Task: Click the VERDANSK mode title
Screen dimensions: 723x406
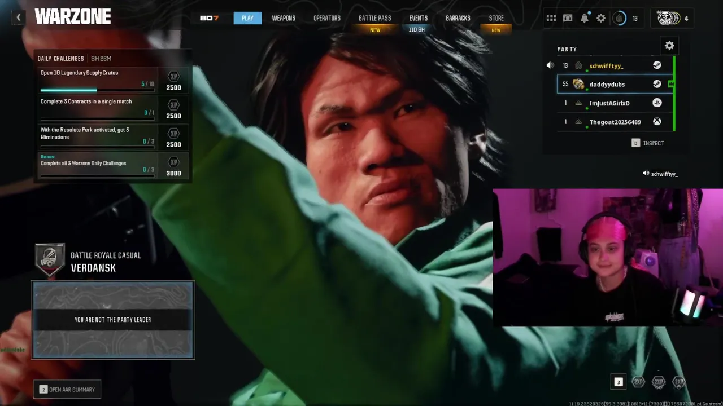Action: pos(93,268)
